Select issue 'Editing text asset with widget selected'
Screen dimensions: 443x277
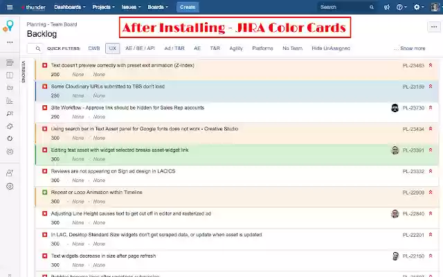point(237,154)
